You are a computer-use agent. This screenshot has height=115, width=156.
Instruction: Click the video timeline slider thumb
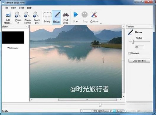pyautogui.click(x=100, y=105)
